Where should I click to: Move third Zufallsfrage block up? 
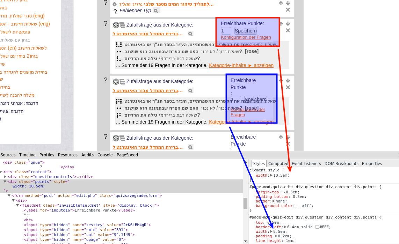click(281, 137)
